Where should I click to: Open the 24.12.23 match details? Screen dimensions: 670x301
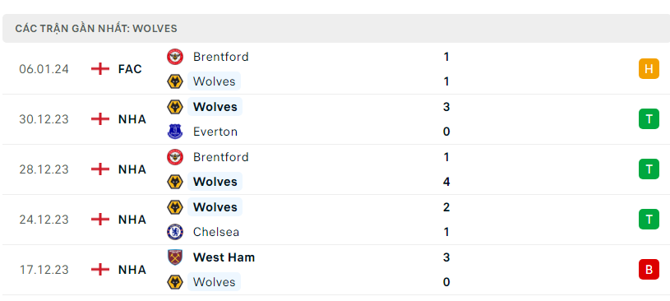[x=335, y=220]
